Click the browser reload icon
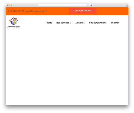134x113 pixels. pos(87,5)
